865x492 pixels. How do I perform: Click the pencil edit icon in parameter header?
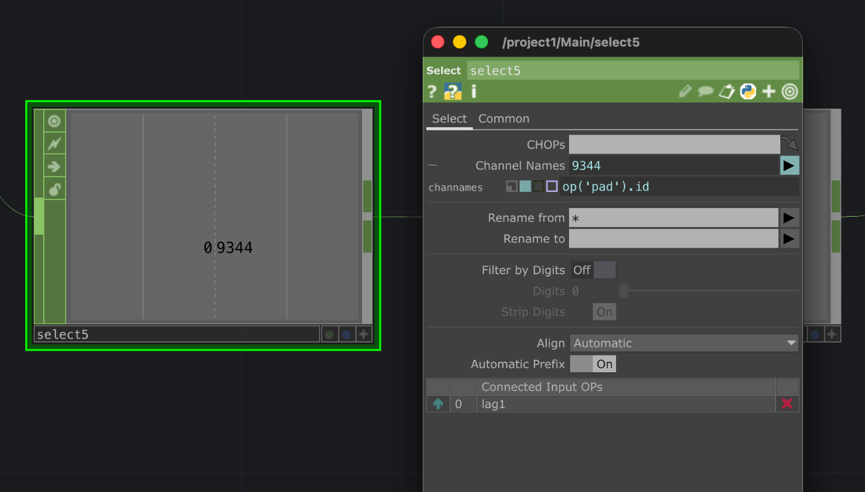tap(685, 92)
